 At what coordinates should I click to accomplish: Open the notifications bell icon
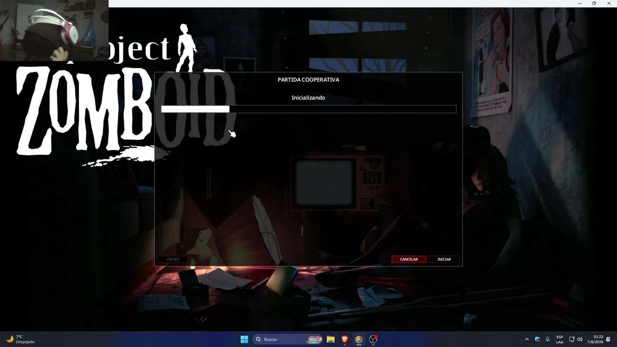coord(608,339)
